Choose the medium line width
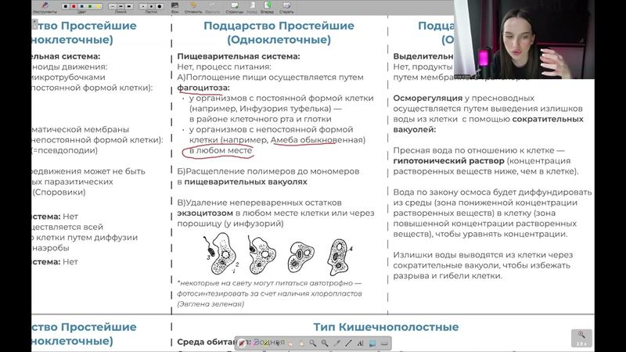This screenshot has height=352, width=626. coord(121,6)
